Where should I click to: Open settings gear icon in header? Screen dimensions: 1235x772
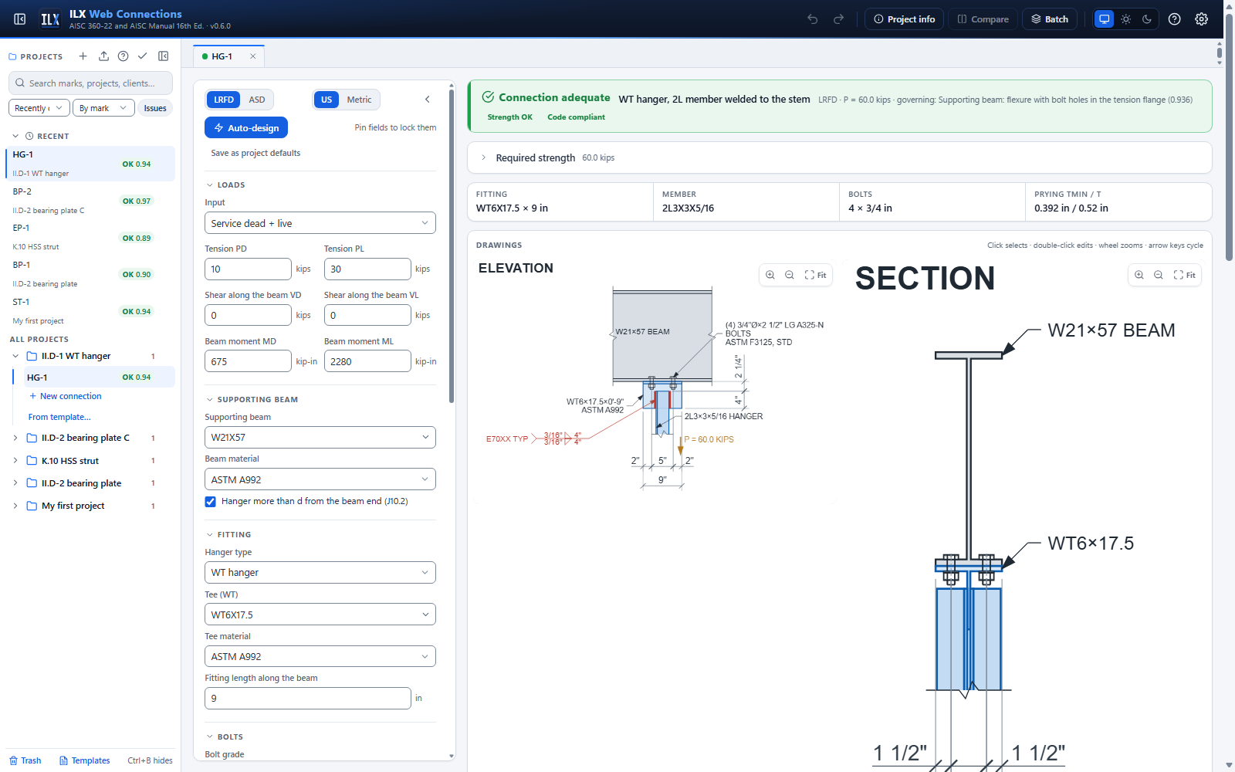pyautogui.click(x=1201, y=19)
